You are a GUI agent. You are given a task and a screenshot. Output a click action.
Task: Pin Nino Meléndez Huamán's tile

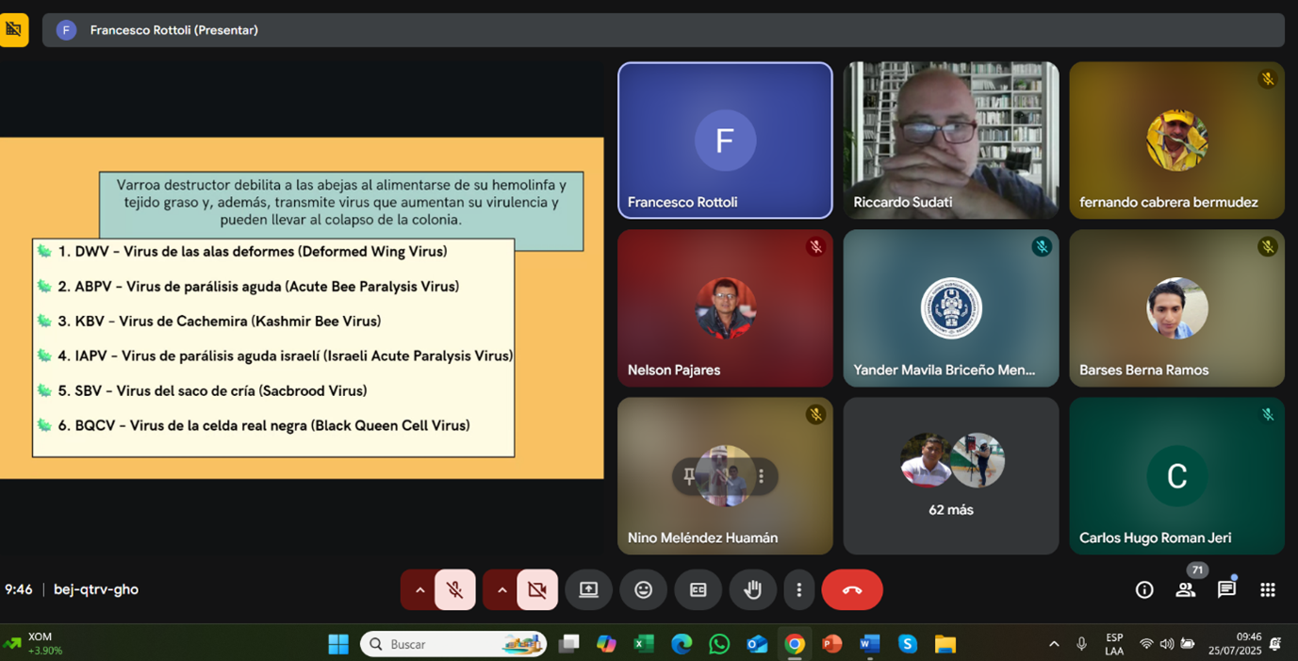[689, 476]
